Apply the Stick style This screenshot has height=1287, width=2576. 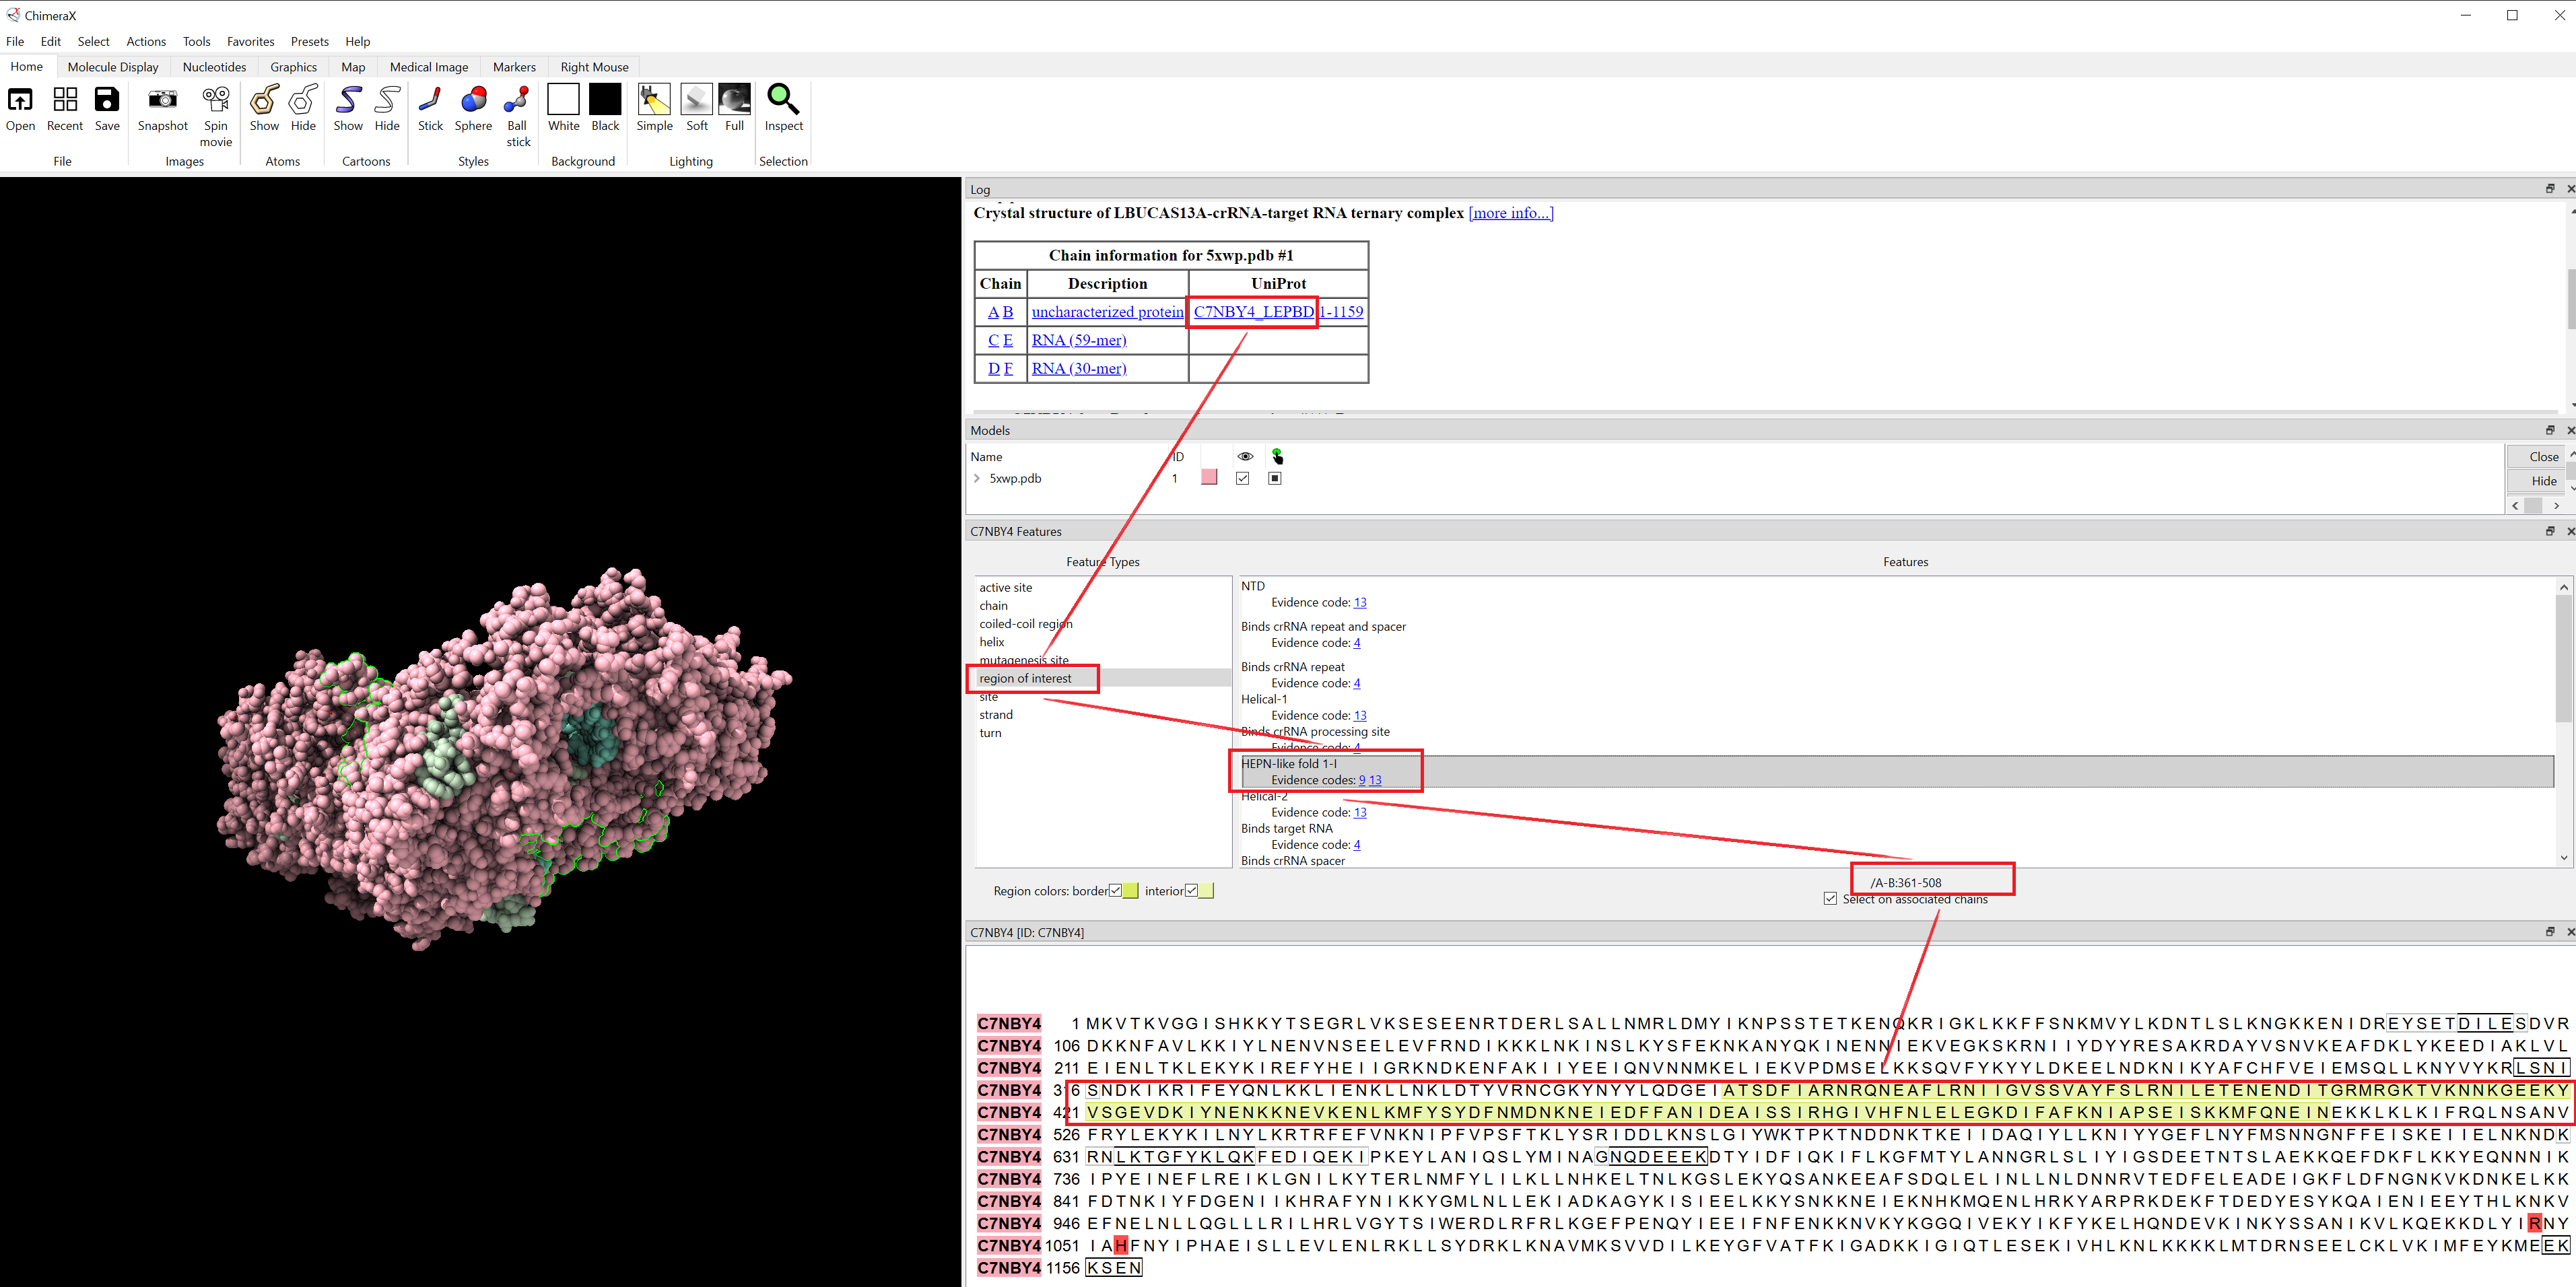(x=430, y=99)
